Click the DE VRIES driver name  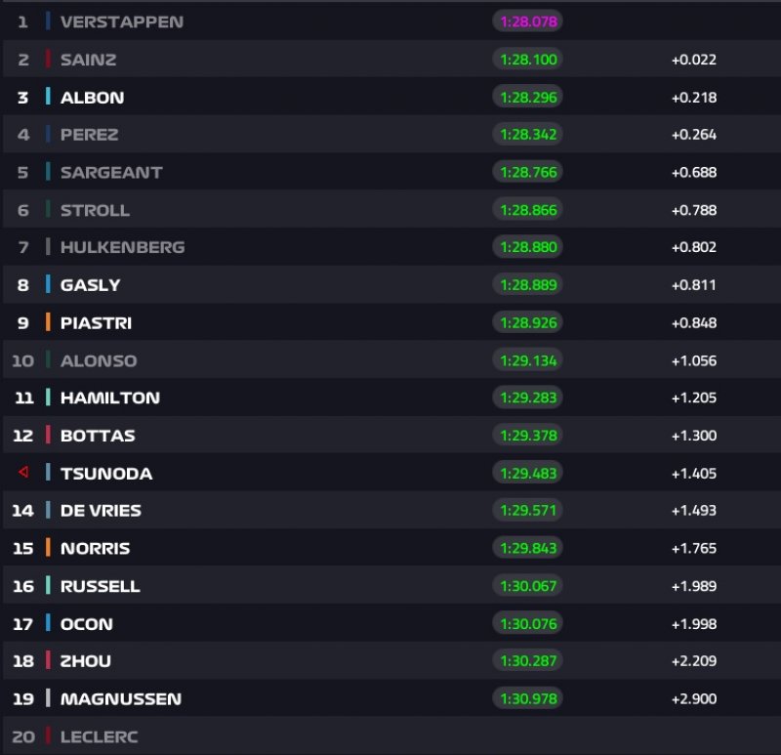[x=101, y=511]
